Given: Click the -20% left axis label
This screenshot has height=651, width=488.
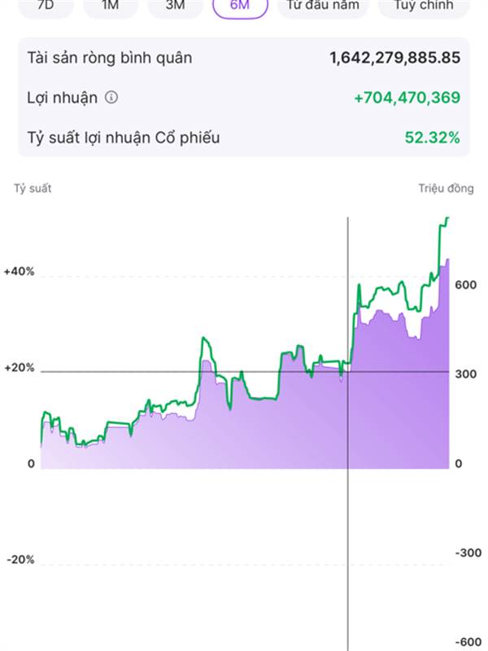Looking at the screenshot, I should [20, 560].
